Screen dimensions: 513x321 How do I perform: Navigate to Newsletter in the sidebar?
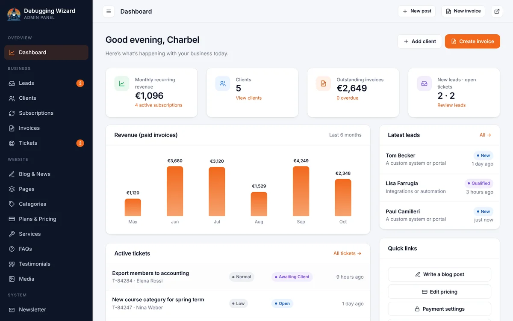pyautogui.click(x=46, y=309)
